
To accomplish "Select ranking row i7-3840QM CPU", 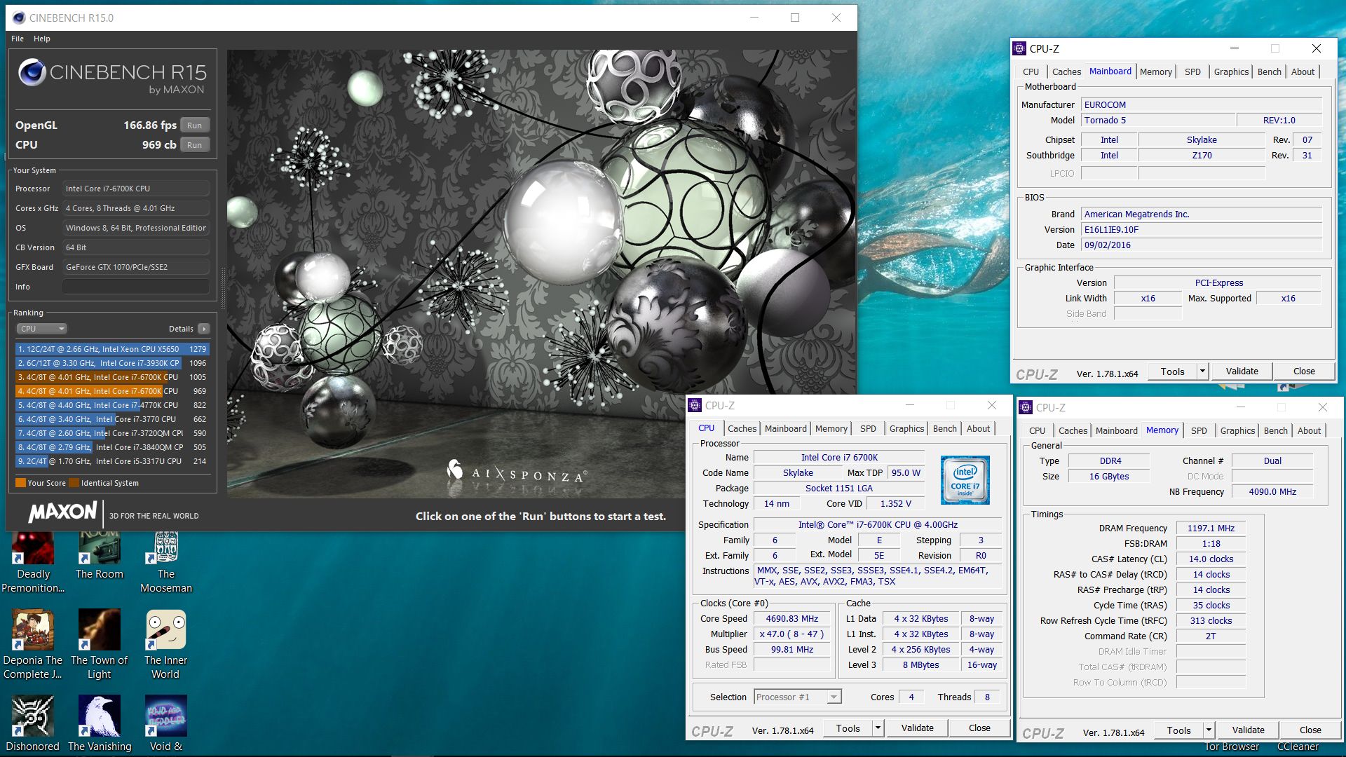I will coord(112,447).
